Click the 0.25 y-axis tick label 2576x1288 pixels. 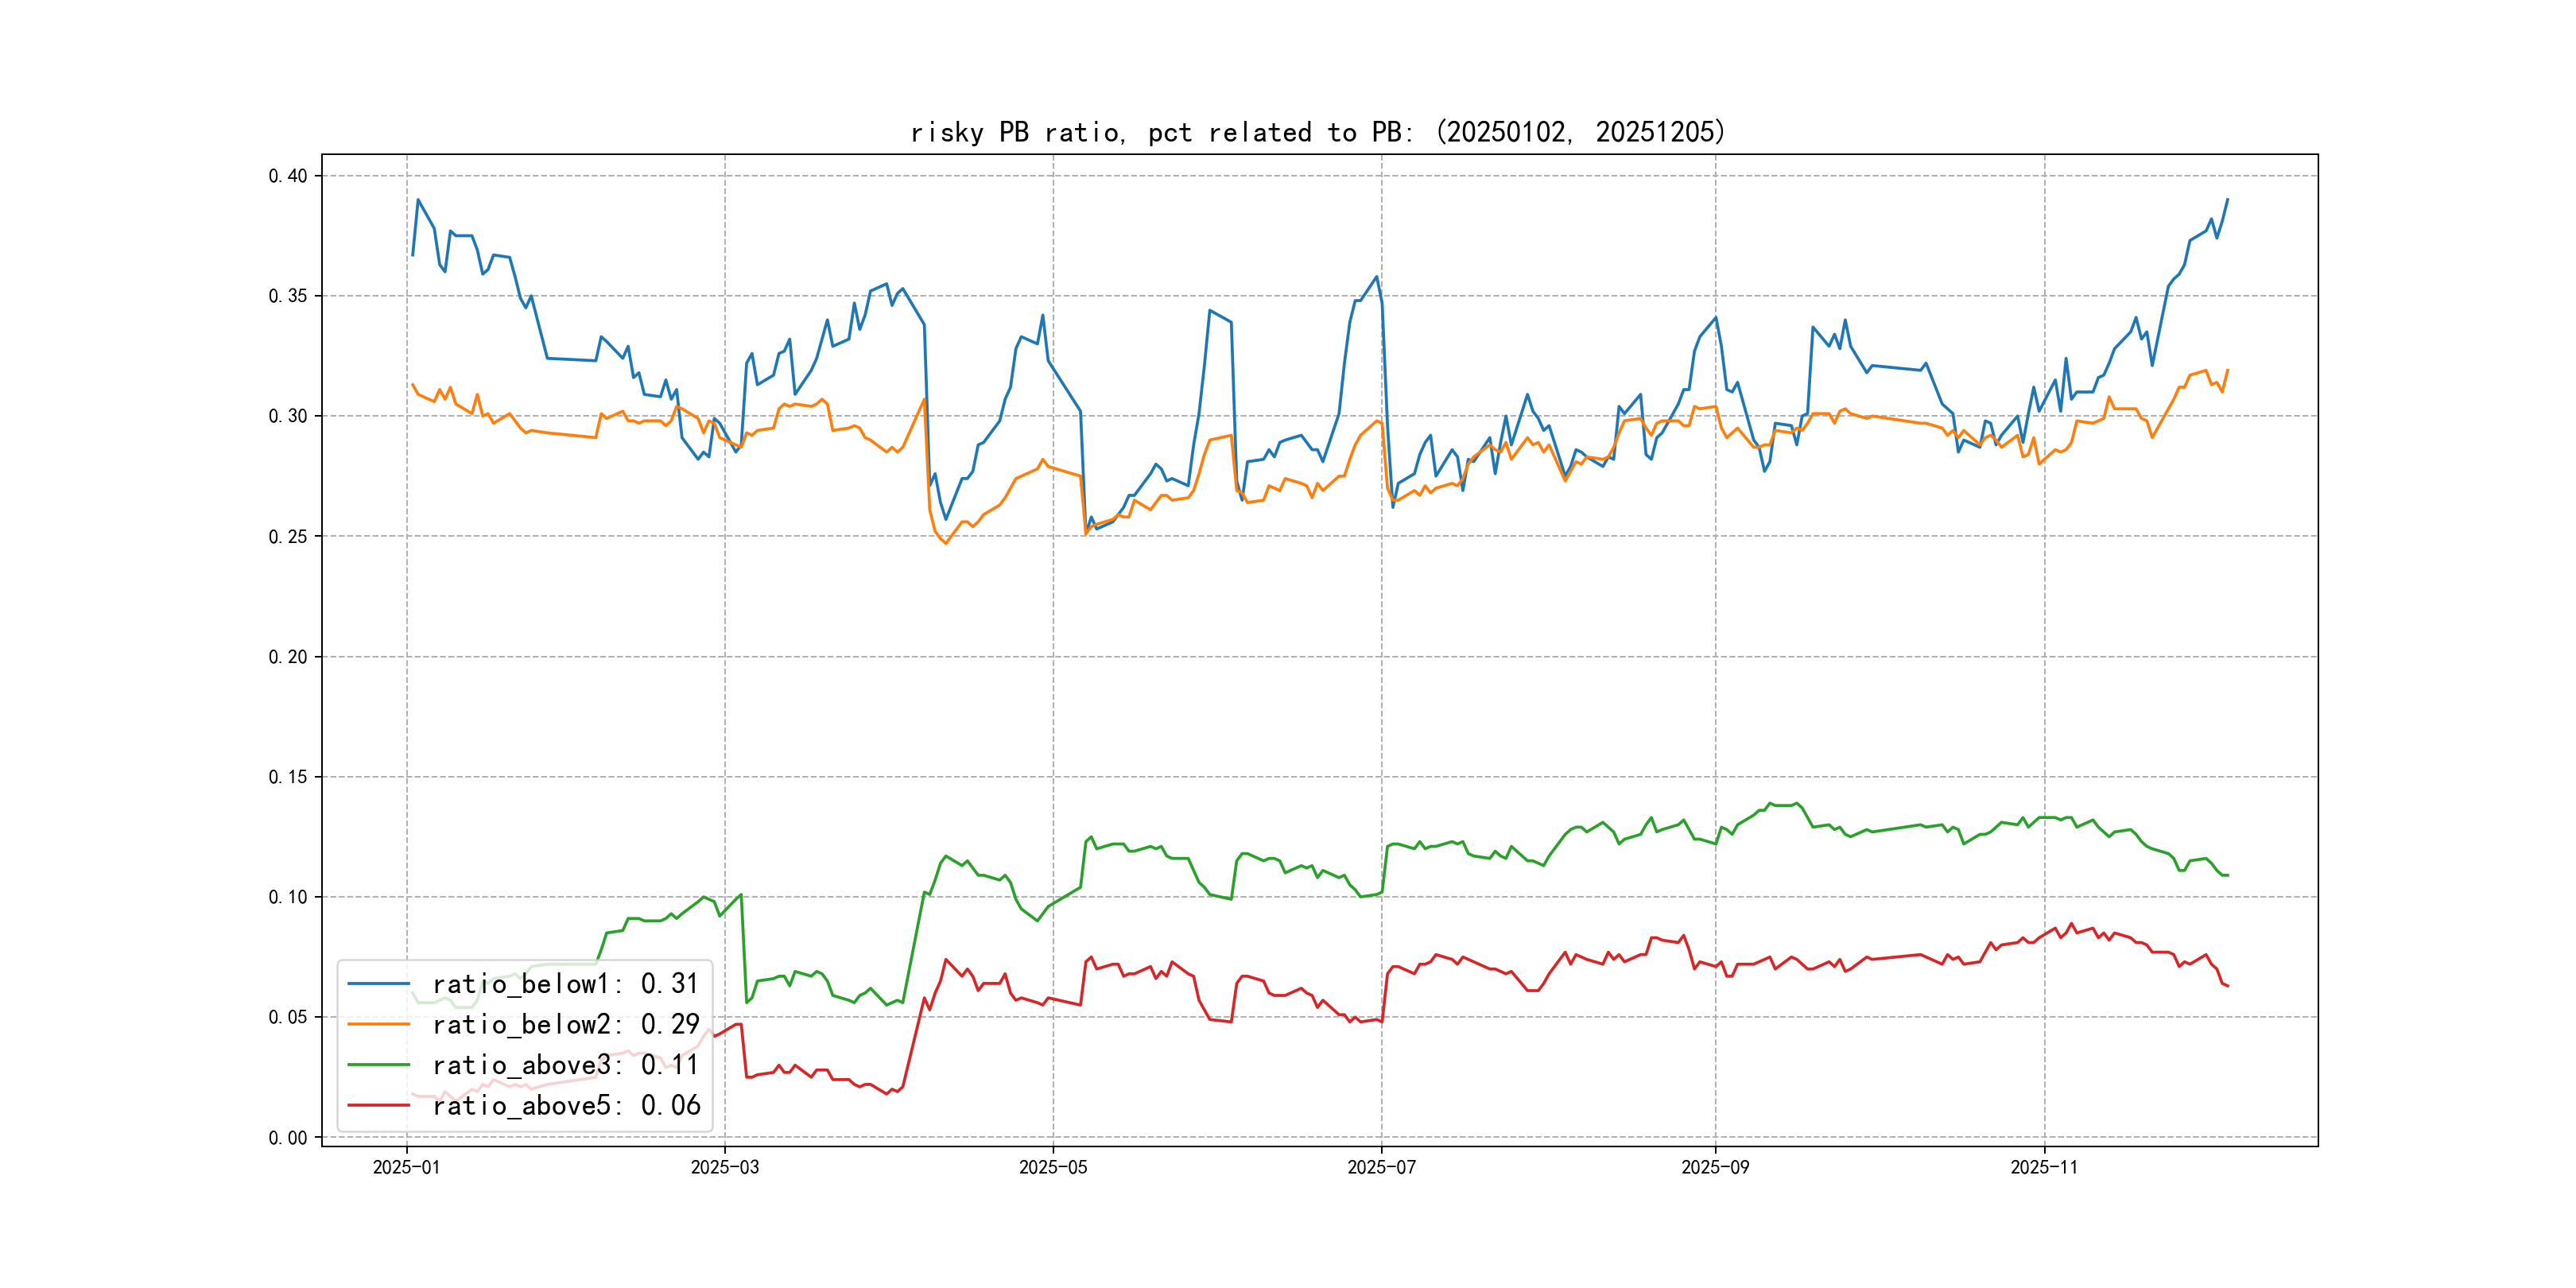[x=288, y=537]
